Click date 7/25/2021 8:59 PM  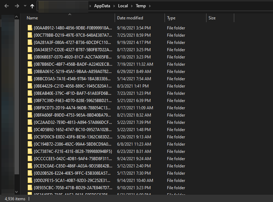click(x=134, y=35)
